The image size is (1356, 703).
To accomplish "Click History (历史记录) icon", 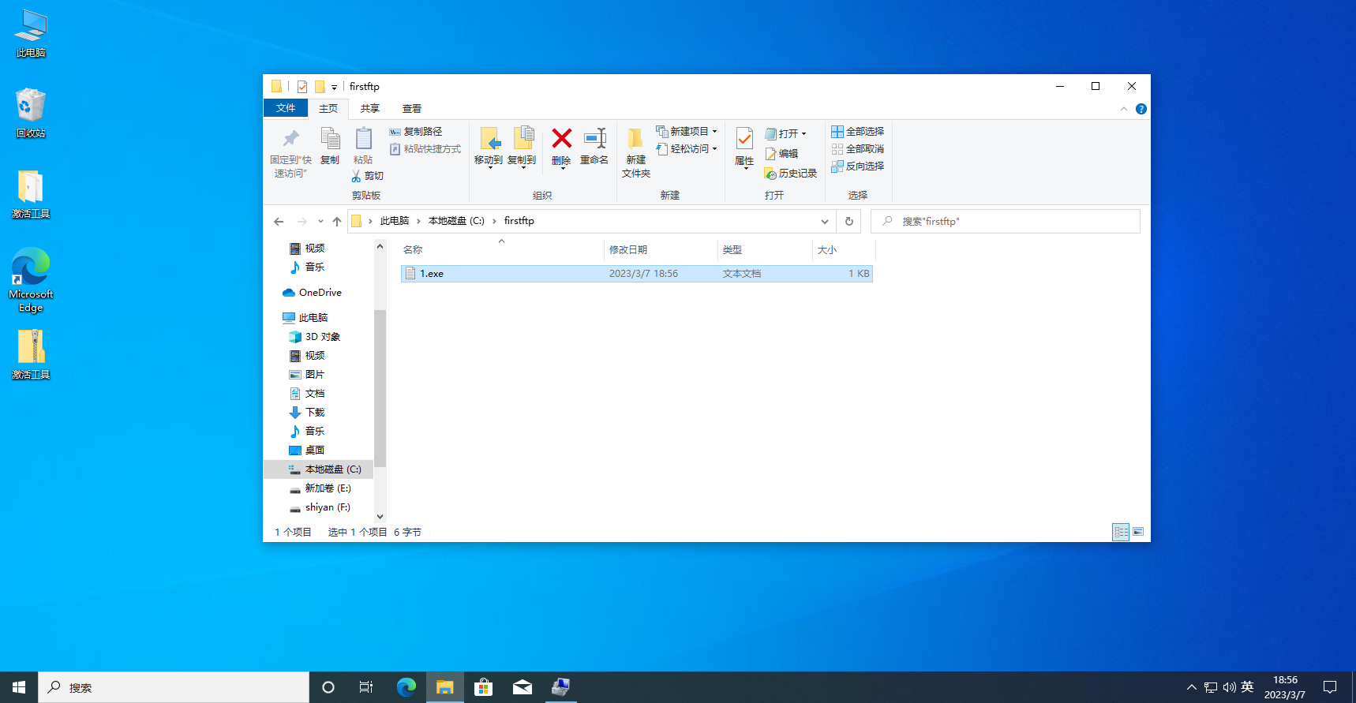I will [x=770, y=174].
